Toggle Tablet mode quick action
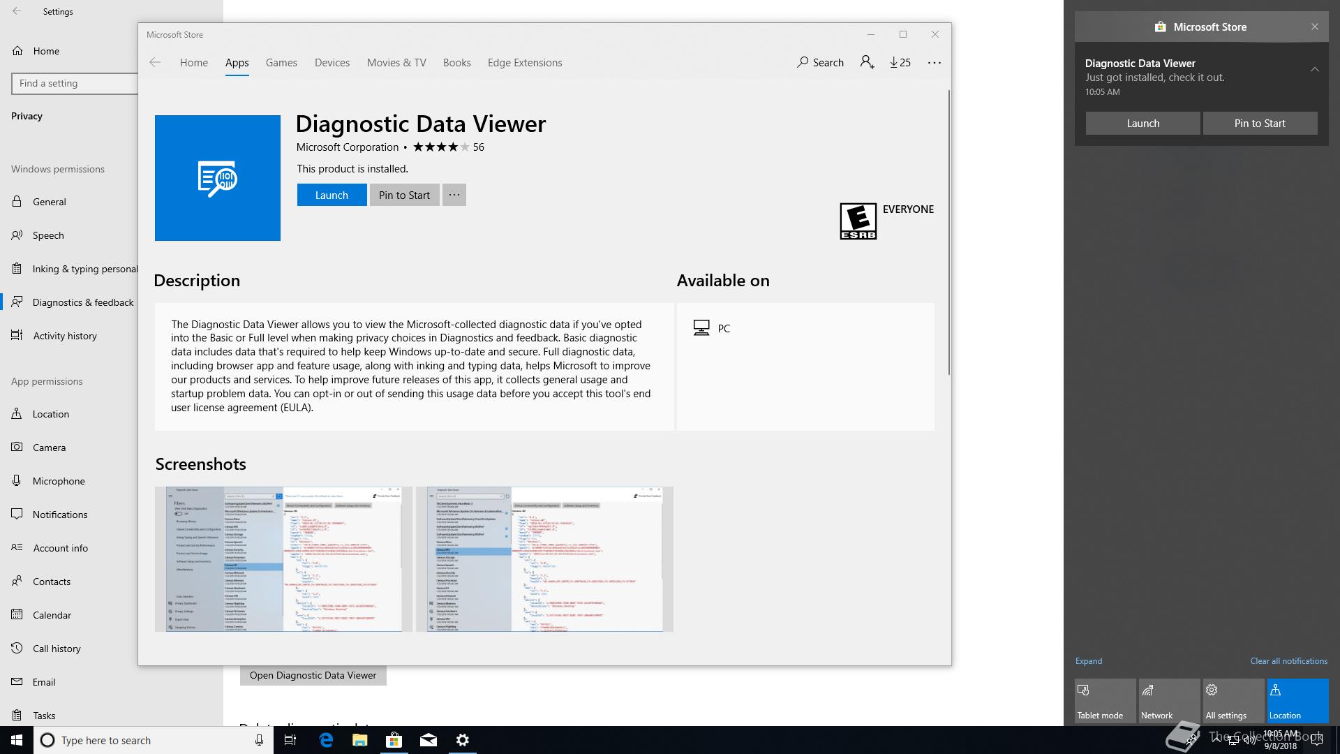Screen dimensions: 1340x754 tap(1105, 701)
